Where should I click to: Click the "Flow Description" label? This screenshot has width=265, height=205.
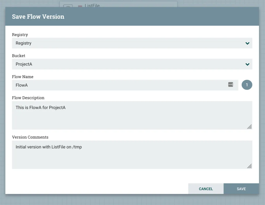[28, 98]
